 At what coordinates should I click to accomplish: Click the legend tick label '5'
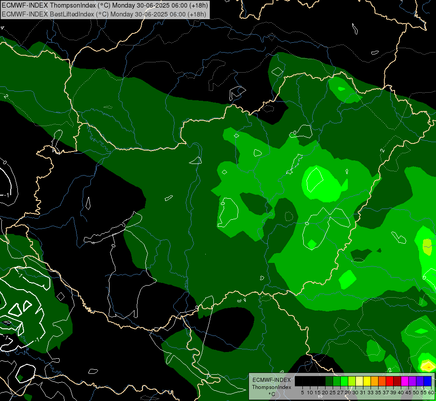tap(302, 393)
